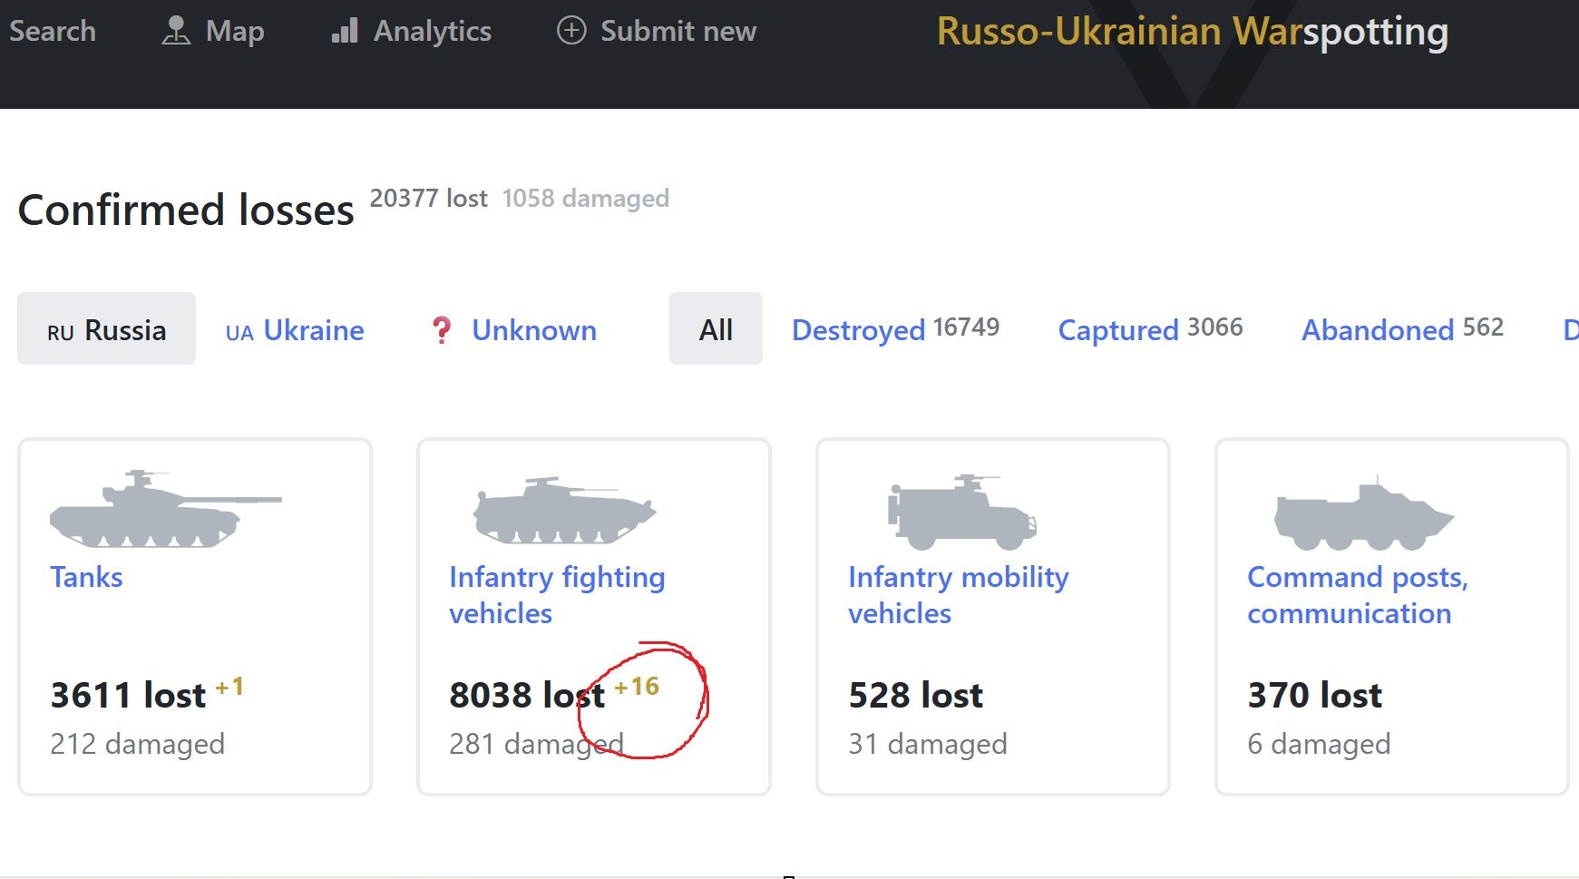Open the Search menu item
This screenshot has width=1579, height=879.
pos(53,31)
